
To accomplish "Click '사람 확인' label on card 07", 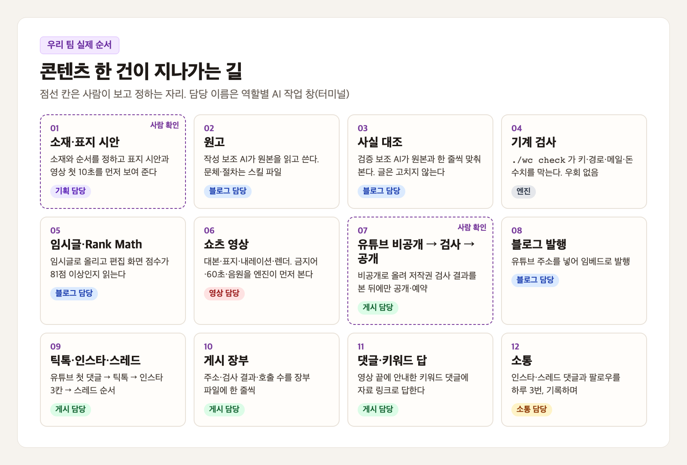I will pyautogui.click(x=472, y=227).
